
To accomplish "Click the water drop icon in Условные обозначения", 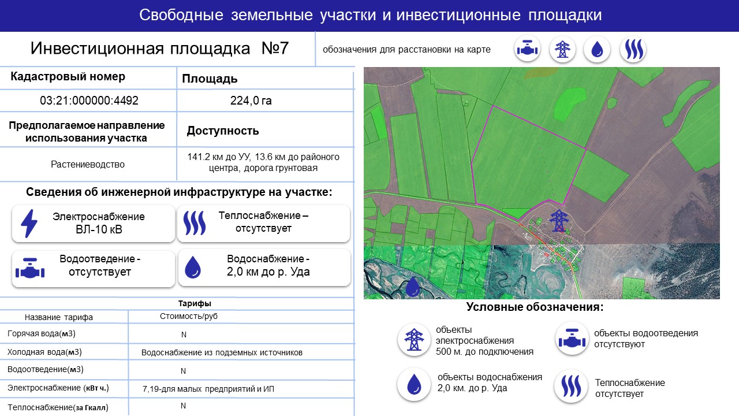I will [x=413, y=384].
